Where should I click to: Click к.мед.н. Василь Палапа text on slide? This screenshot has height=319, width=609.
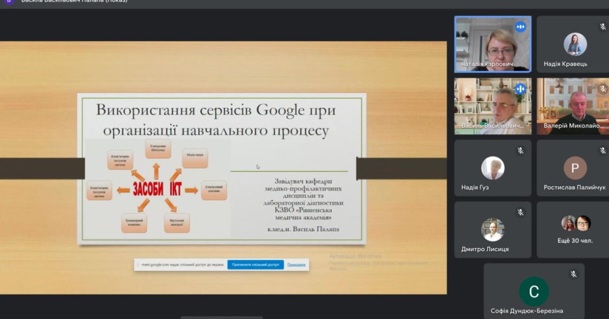click(x=303, y=229)
